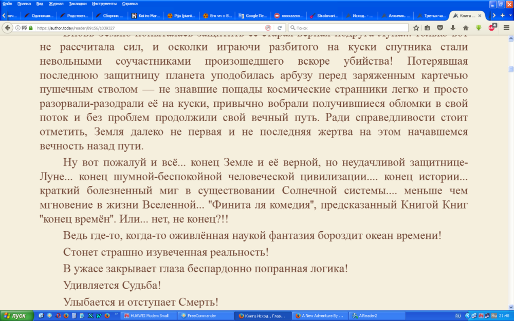Open the Firefox hamburger menu

pyautogui.click(x=506, y=27)
